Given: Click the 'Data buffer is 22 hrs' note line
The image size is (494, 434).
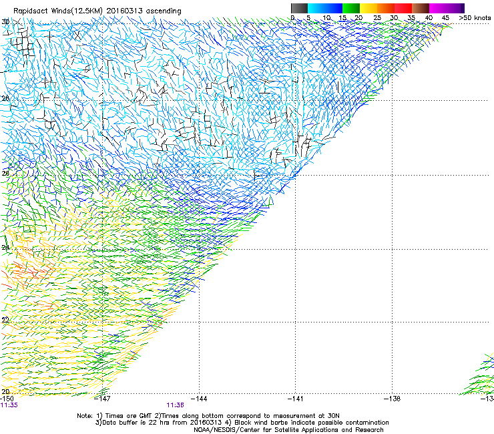Looking at the screenshot, I should (x=242, y=423).
